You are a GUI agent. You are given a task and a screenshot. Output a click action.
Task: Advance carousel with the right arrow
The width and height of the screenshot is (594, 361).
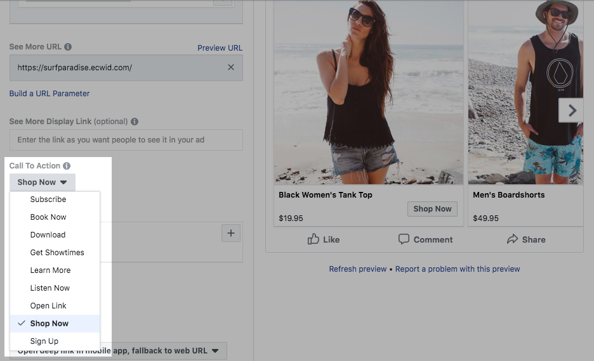572,111
